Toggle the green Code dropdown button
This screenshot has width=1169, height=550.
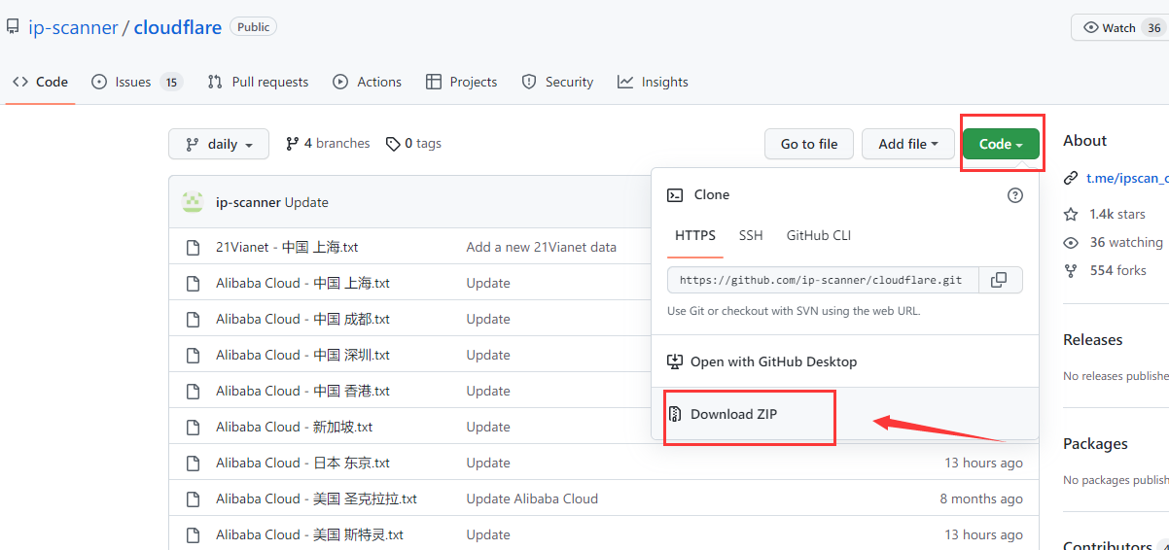(x=1001, y=144)
